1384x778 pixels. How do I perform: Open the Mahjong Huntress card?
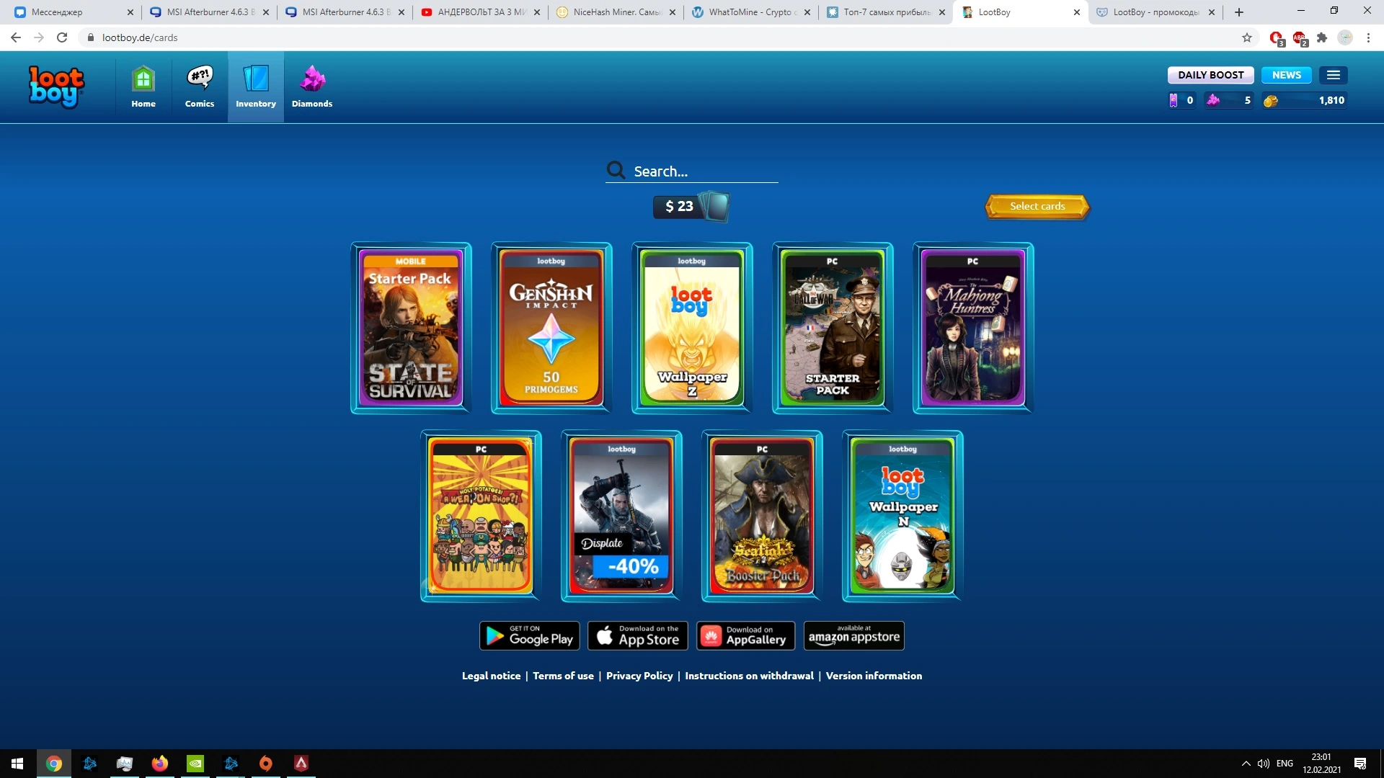coord(973,328)
